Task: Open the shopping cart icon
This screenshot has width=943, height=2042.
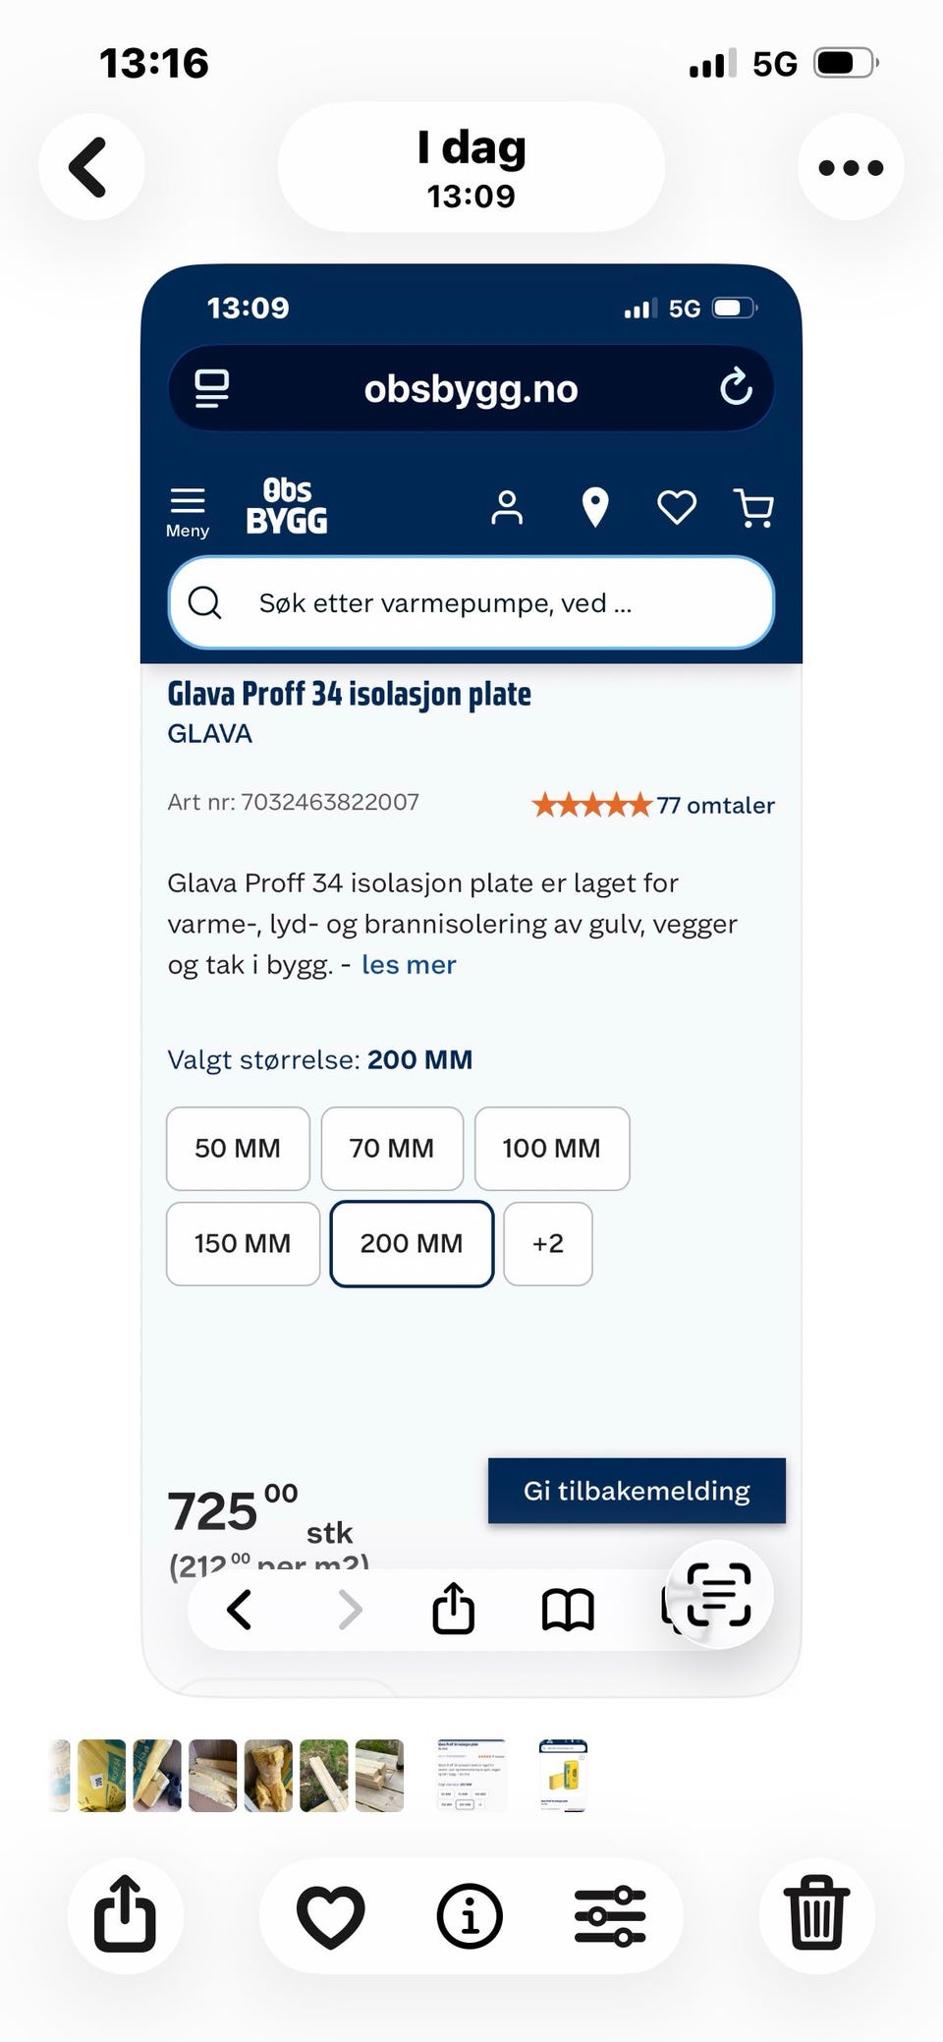Action: [753, 508]
